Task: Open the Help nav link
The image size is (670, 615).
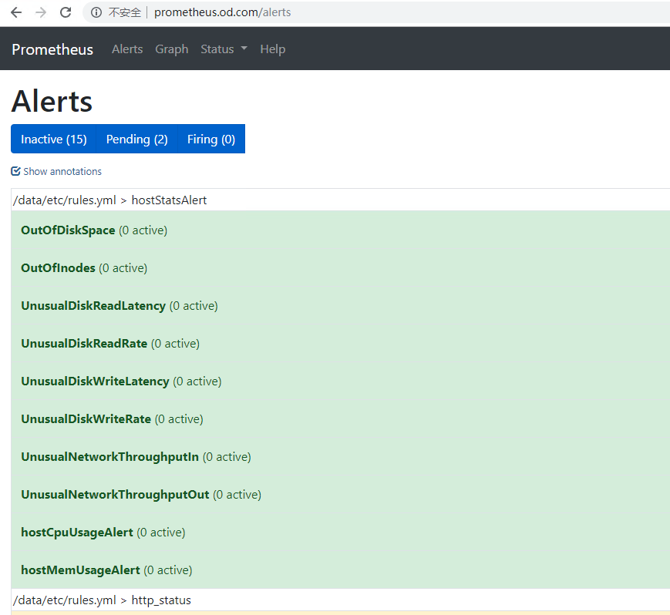Action: click(272, 49)
